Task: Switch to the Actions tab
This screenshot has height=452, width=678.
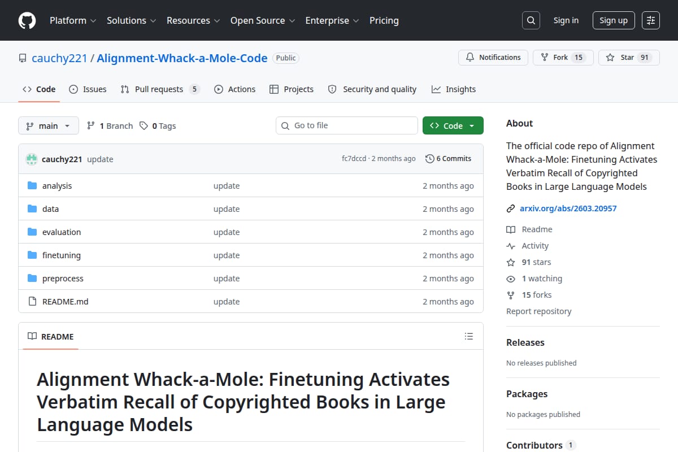Action: coord(234,89)
